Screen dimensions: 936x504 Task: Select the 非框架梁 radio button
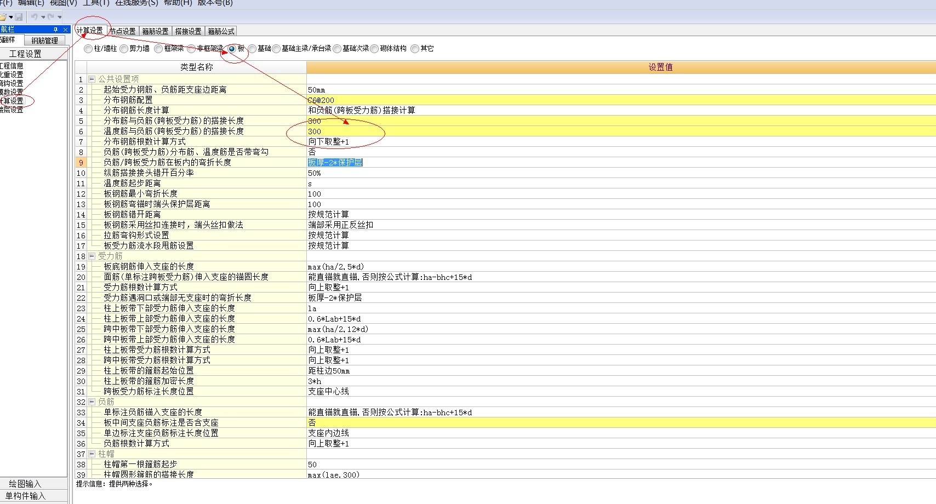click(x=191, y=49)
